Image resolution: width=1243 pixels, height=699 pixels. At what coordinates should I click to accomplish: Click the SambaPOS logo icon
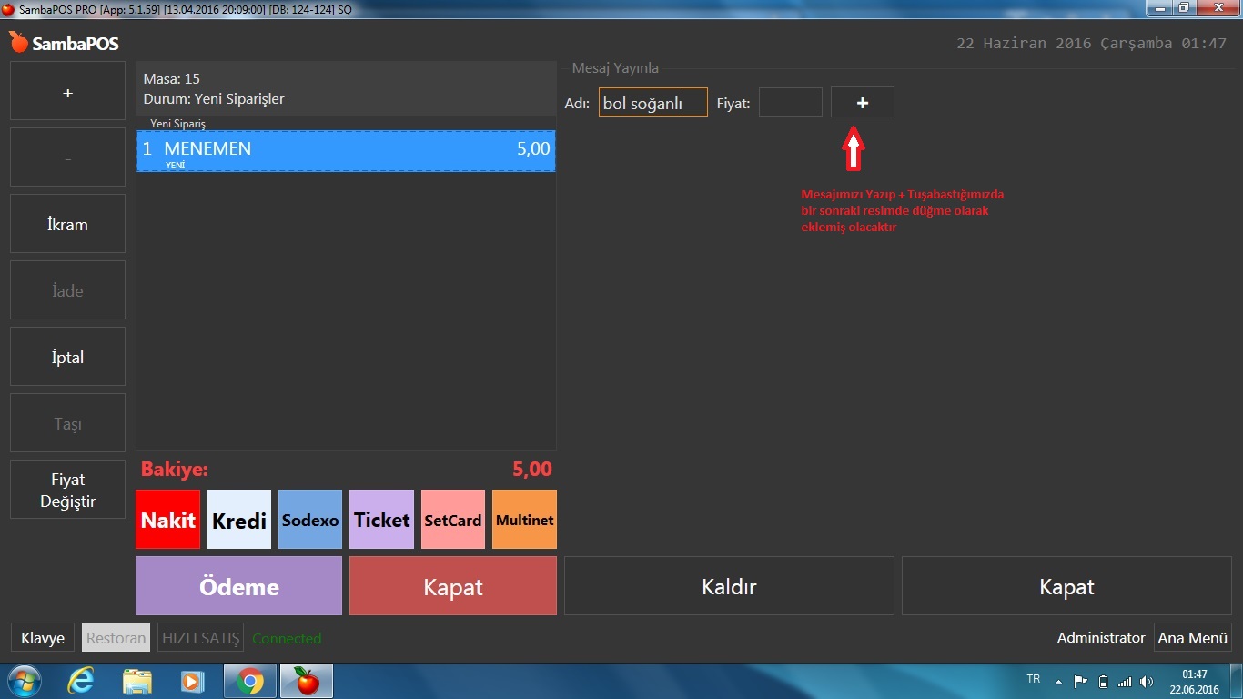click(18, 43)
